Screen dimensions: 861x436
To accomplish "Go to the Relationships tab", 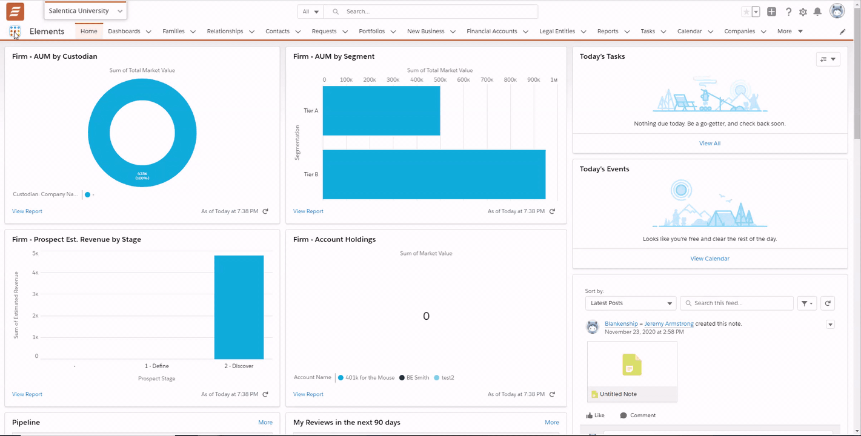I will (x=225, y=31).
